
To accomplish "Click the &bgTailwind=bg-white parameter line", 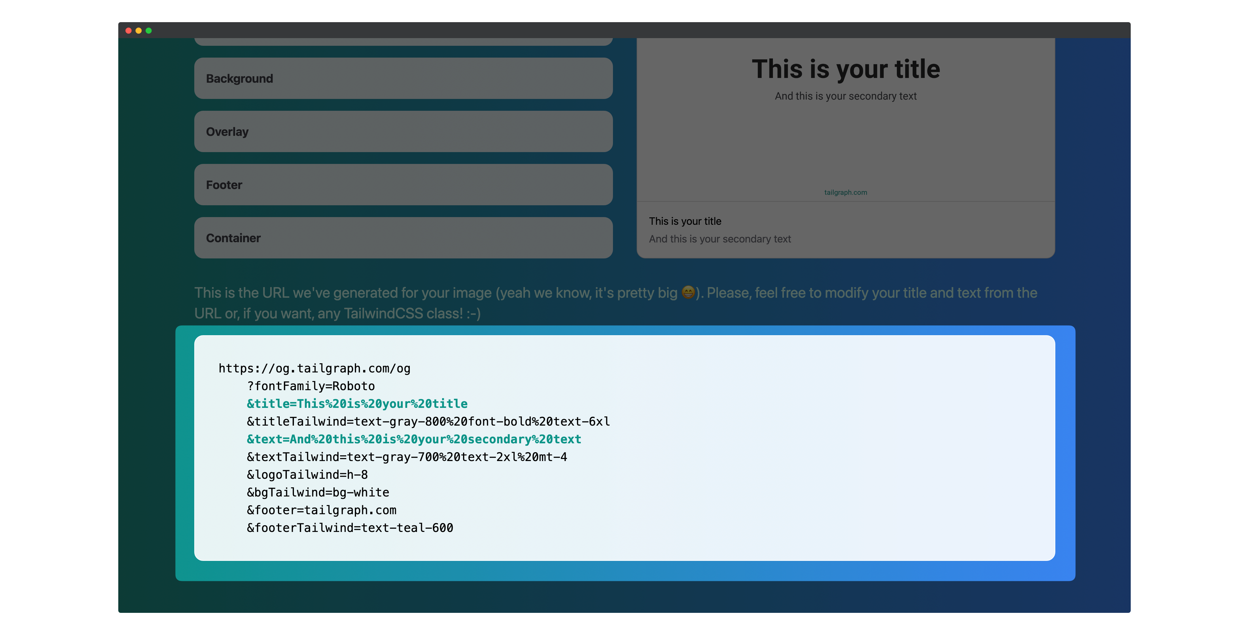I will [x=318, y=493].
